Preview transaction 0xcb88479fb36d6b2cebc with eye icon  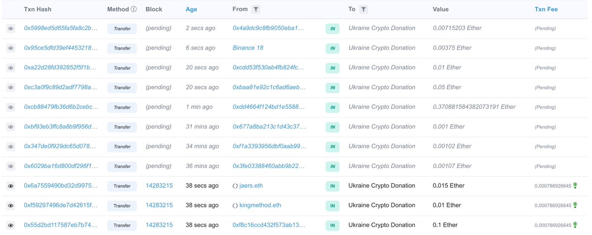[10, 107]
